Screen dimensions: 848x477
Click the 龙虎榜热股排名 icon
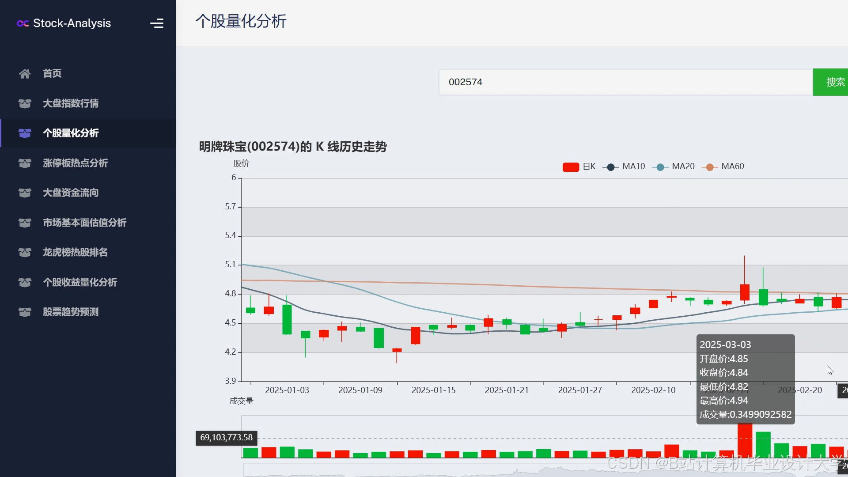tap(25, 252)
